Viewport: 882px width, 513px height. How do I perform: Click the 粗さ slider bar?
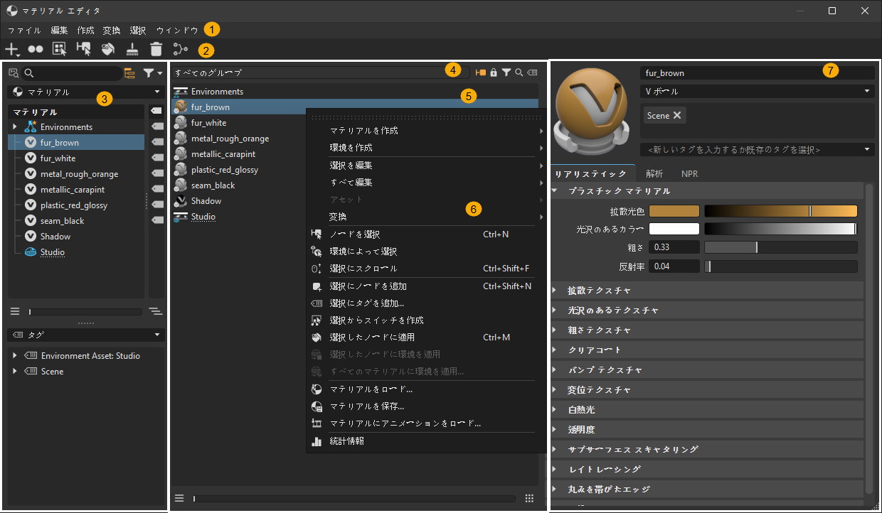point(780,247)
